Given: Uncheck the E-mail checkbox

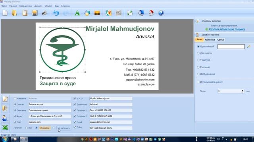Looking at the screenshot, I should (x=75, y=122).
